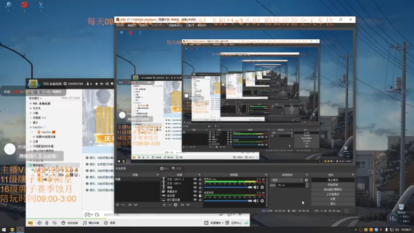Open source properties gear in Sources toolbar

(x=175, y=205)
